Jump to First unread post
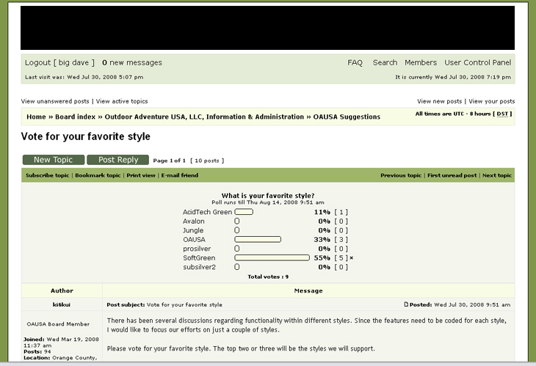Screen dimensions: 536x366 tap(452, 176)
